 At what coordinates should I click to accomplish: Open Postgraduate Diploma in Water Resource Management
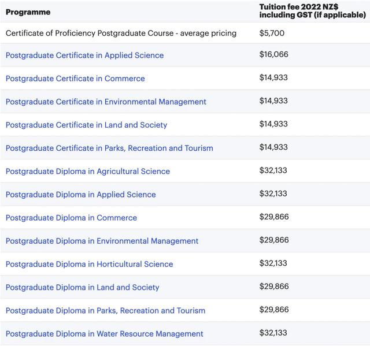105,334
